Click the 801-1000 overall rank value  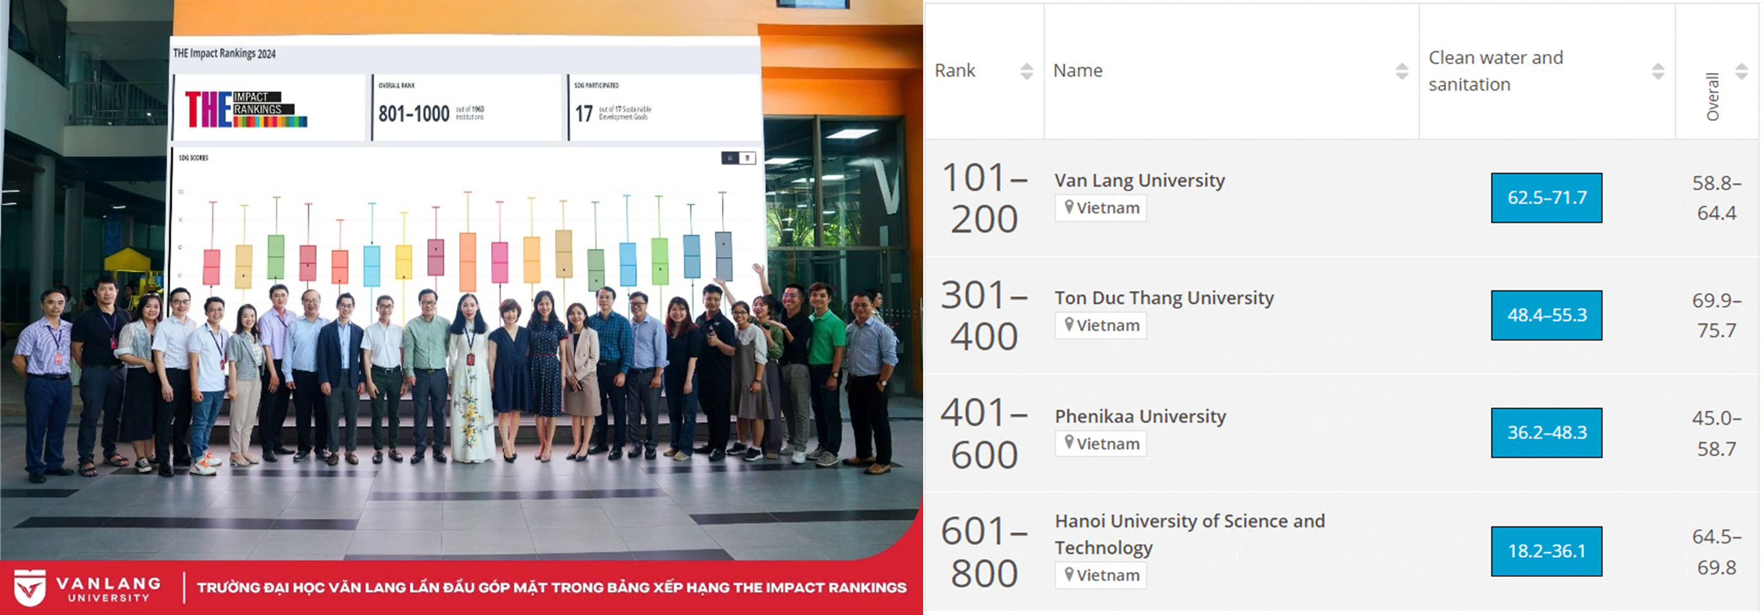(413, 114)
